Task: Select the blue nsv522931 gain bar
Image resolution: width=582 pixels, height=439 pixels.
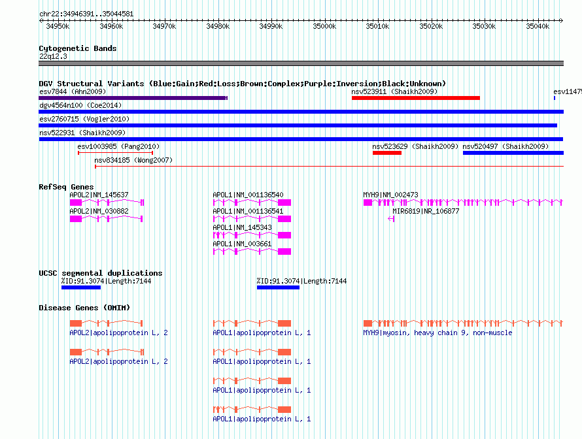Action: 301,139
